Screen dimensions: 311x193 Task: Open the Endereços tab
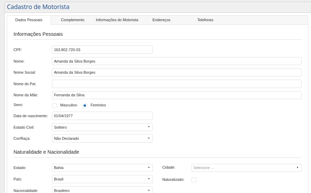161,20
